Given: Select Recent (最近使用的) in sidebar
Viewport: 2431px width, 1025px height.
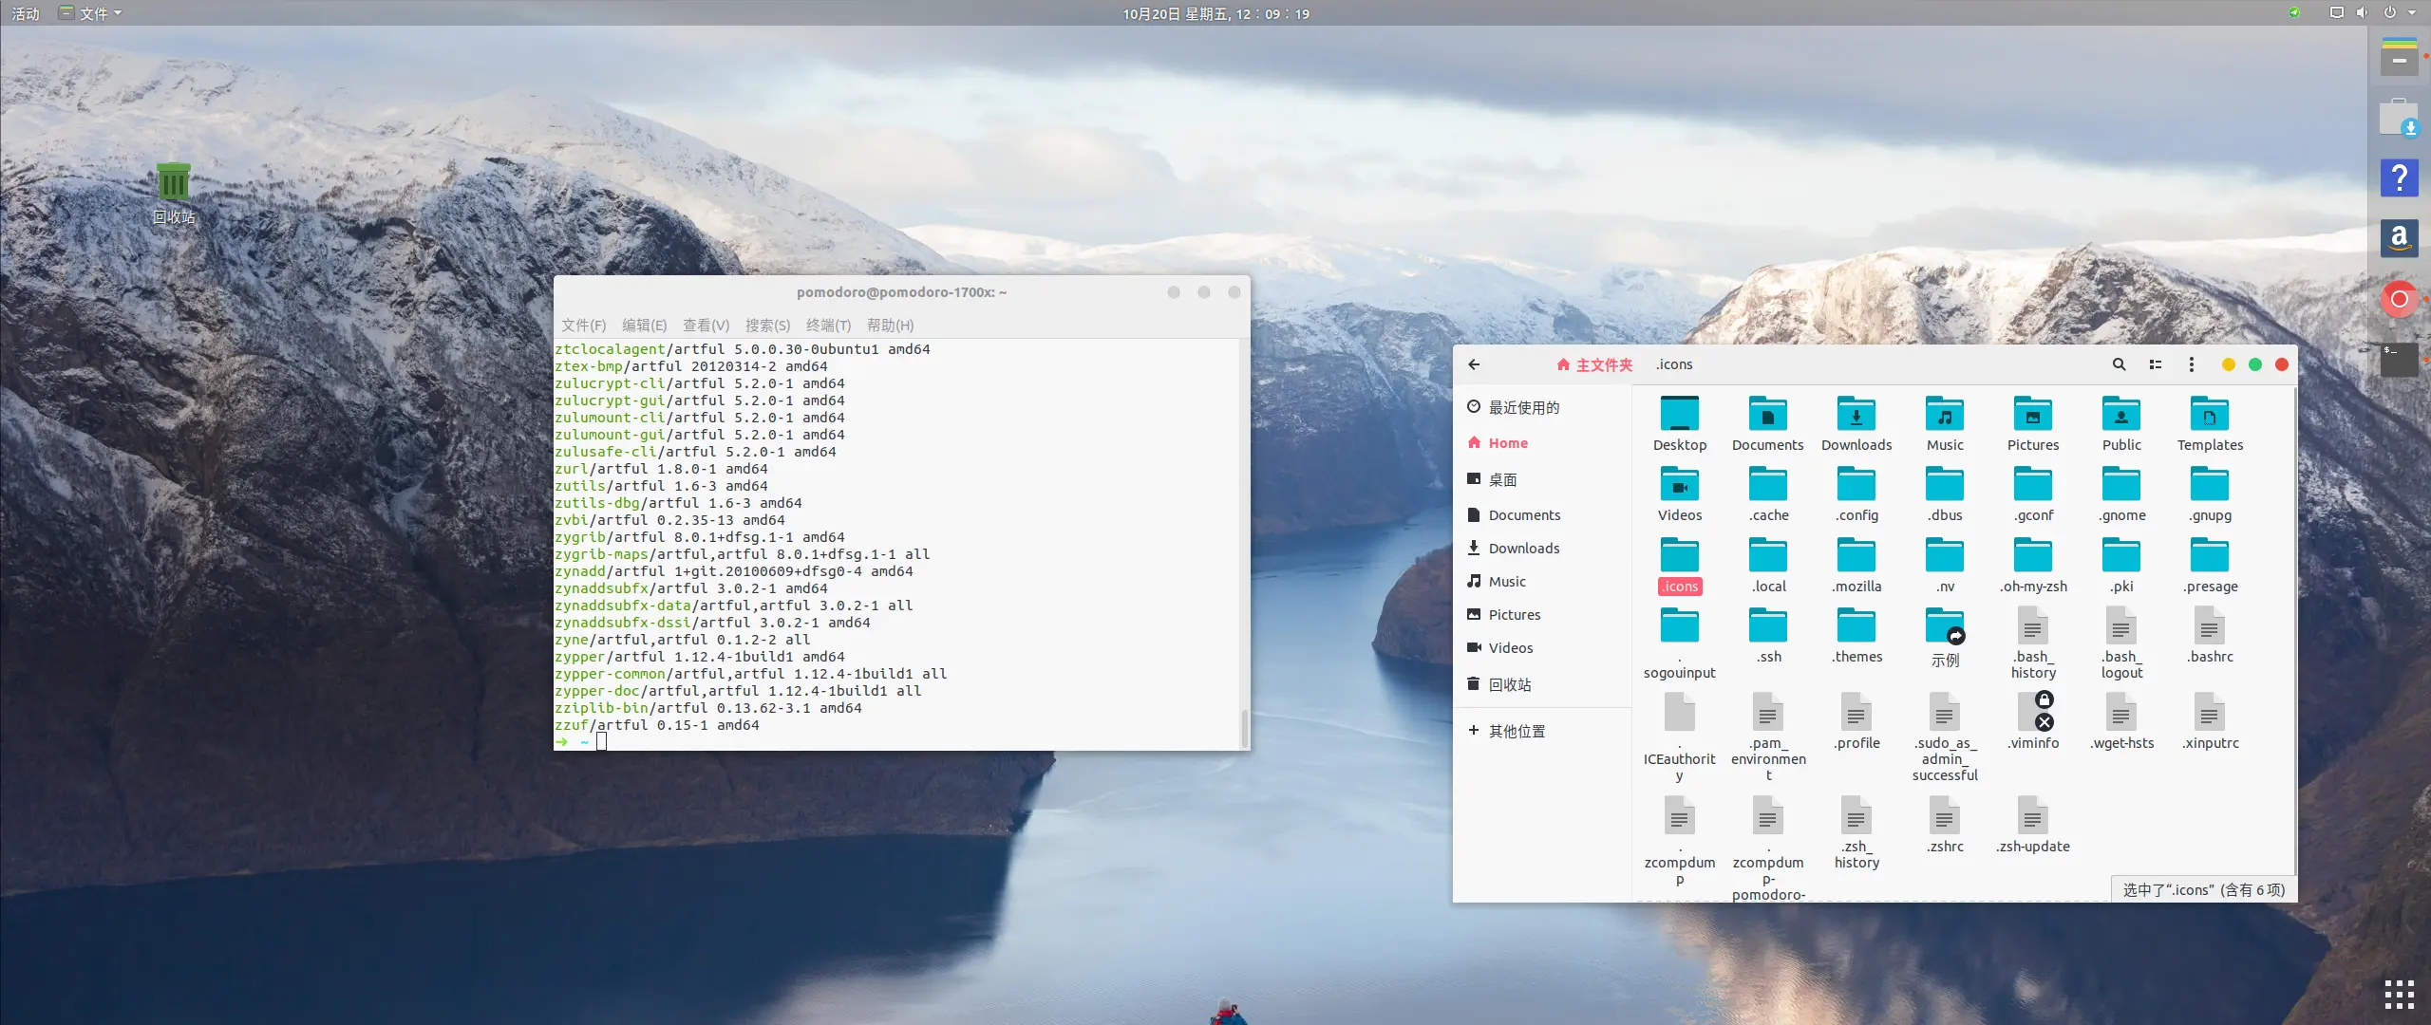Looking at the screenshot, I should [1523, 407].
